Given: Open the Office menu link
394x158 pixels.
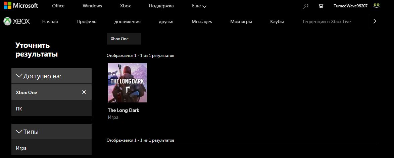Looking at the screenshot, I should point(58,6).
